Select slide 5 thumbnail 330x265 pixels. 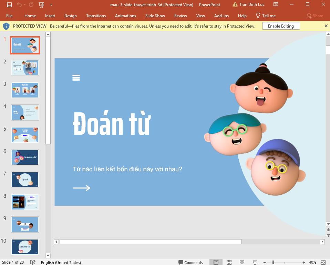point(25,135)
